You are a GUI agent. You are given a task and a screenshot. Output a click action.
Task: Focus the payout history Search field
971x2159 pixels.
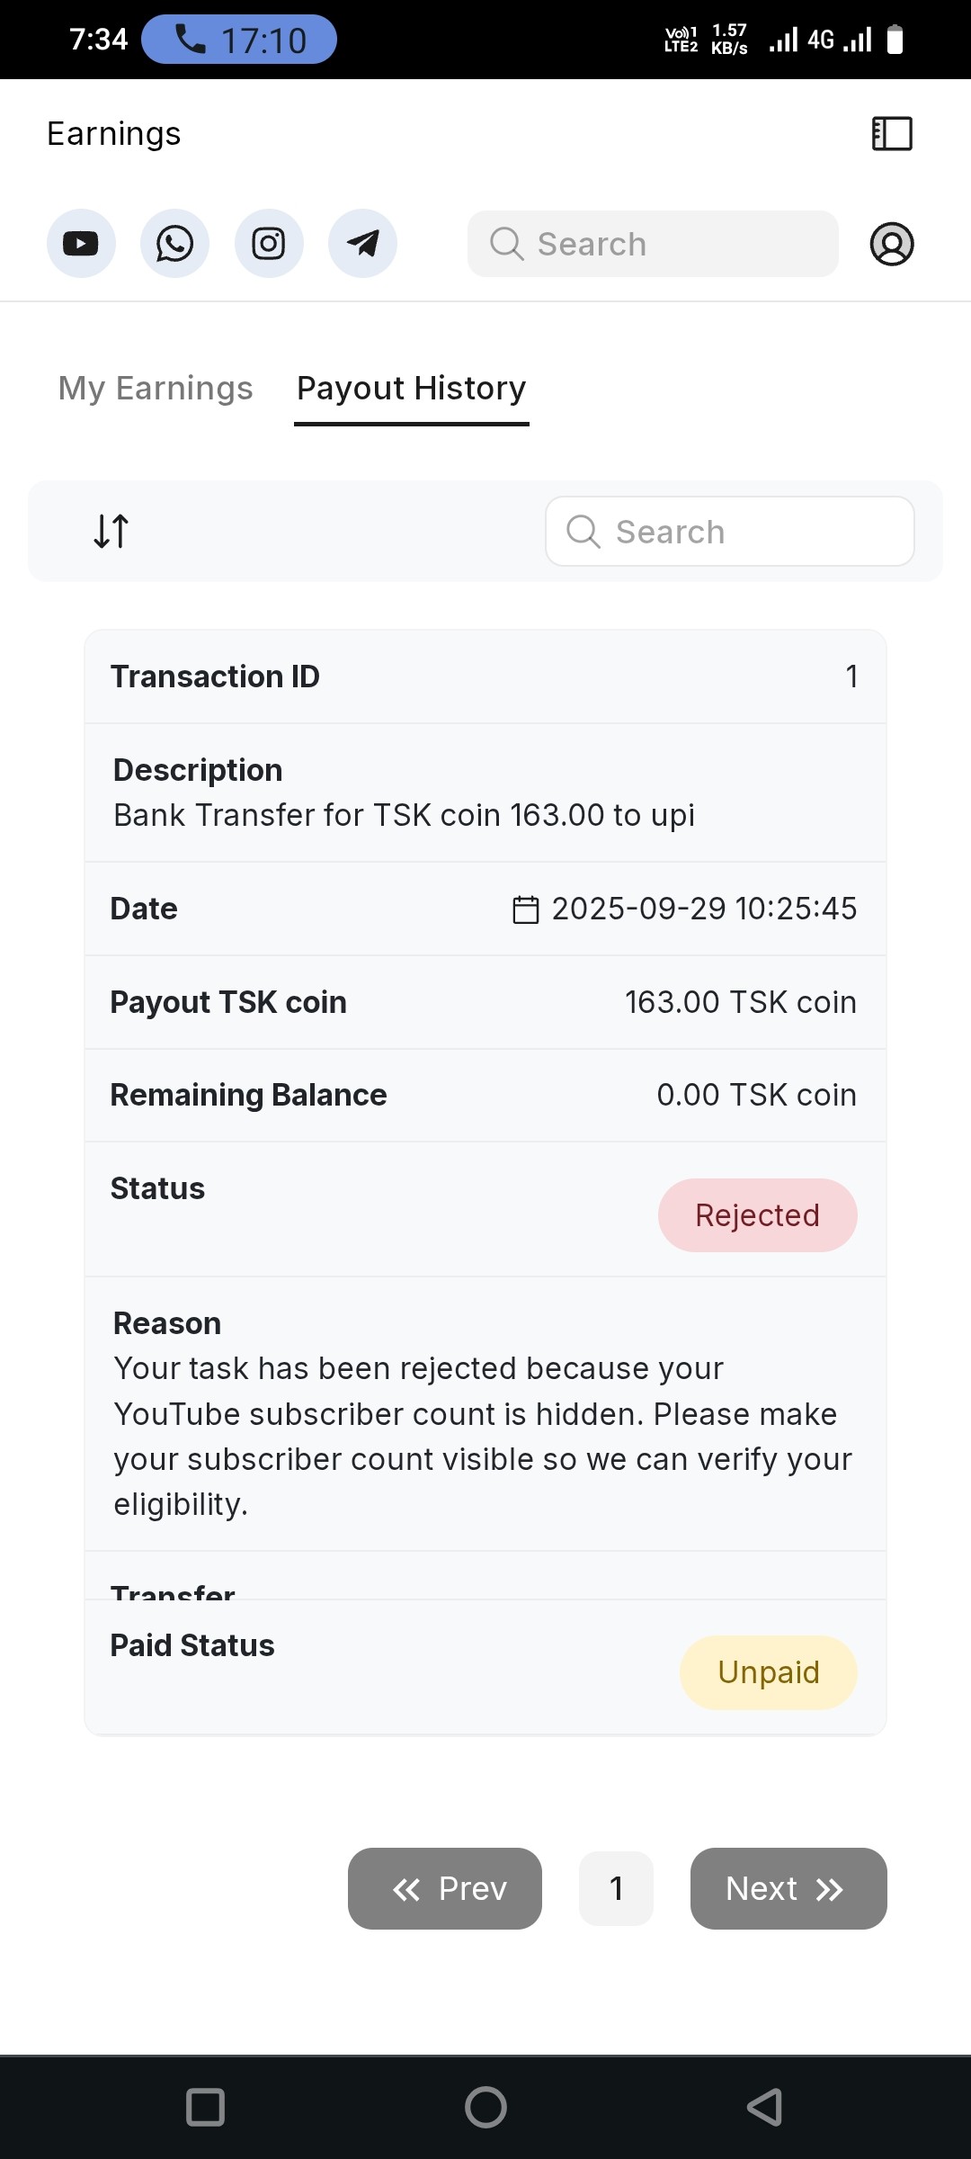pyautogui.click(x=730, y=532)
